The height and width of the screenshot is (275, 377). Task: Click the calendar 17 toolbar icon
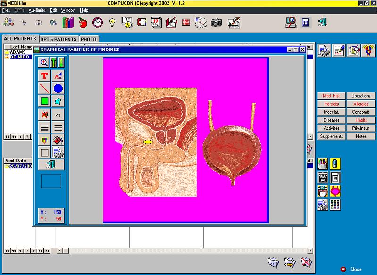pyautogui.click(x=156, y=23)
